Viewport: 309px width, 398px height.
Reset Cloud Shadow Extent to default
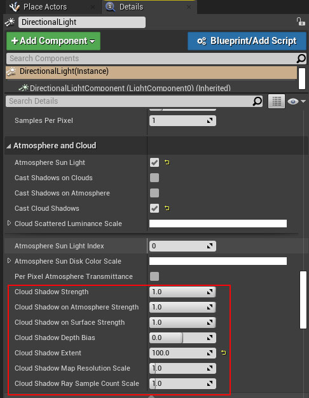pos(223,353)
